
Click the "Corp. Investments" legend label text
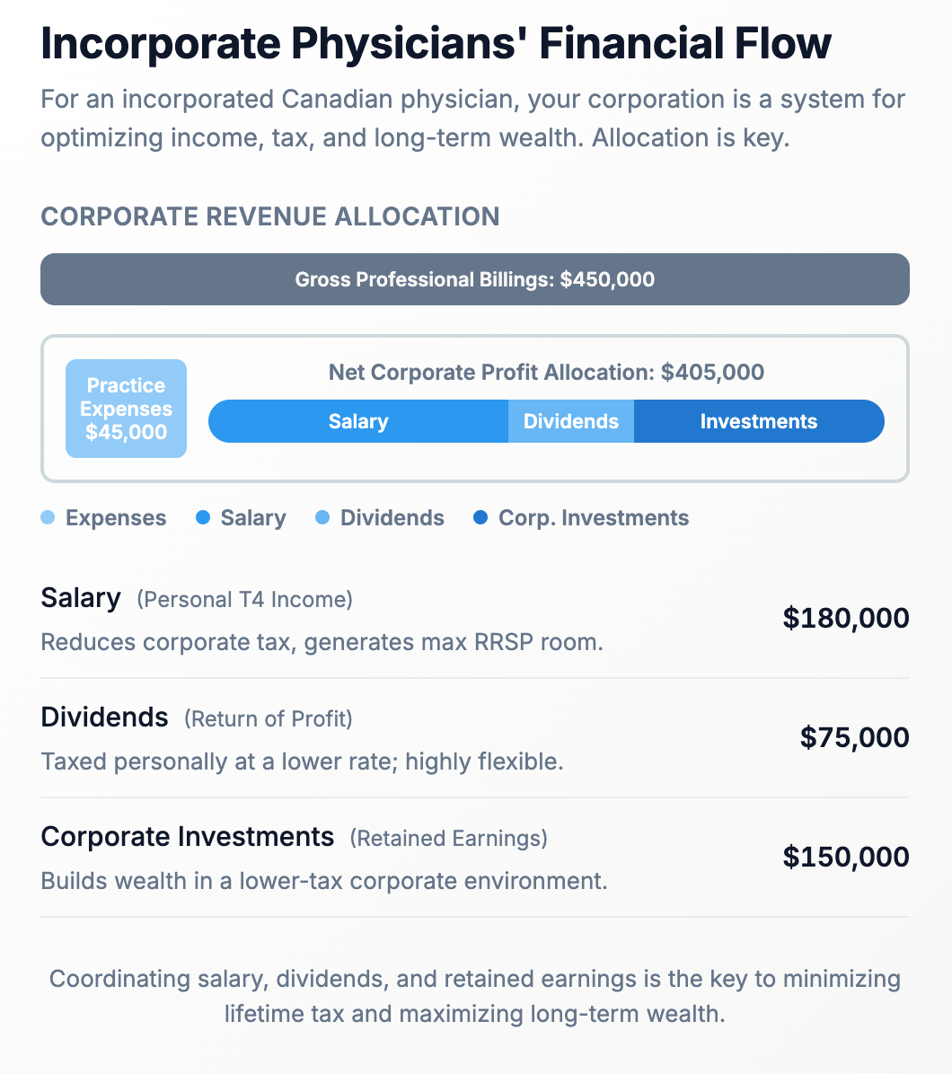pos(594,518)
